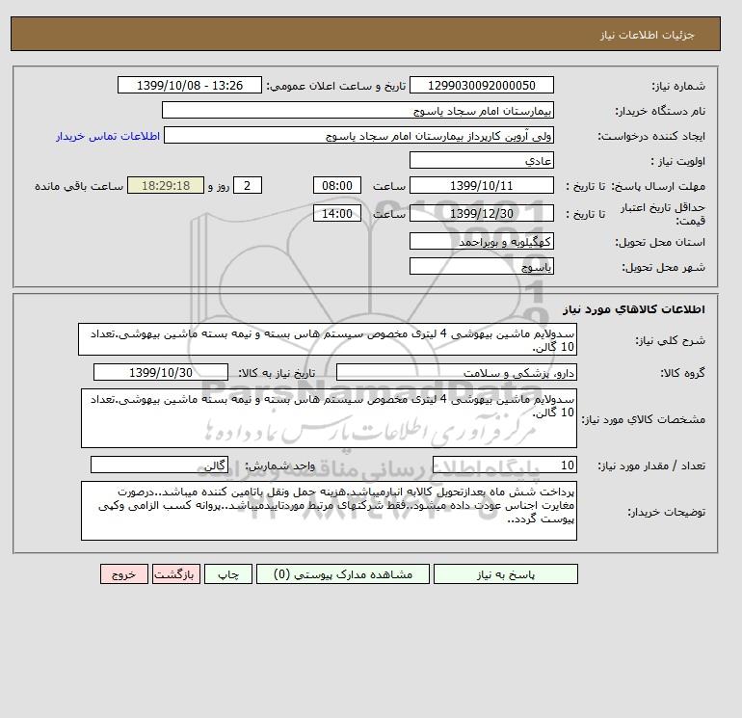This screenshot has width=742, height=718.
Task: Click the remaining time counter 18:29:18
Action: pyautogui.click(x=166, y=186)
